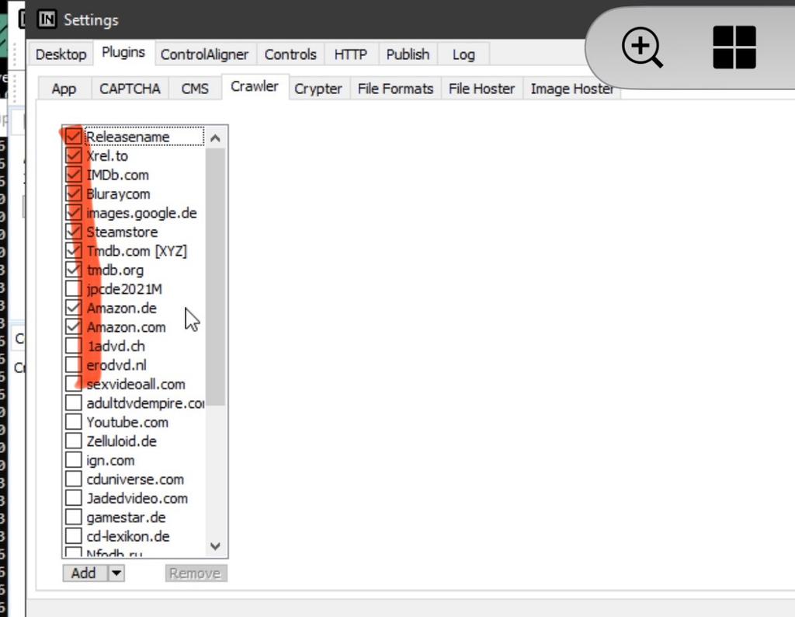Viewport: 795px width, 617px height.
Task: Open the Add button dropdown arrow
Action: pos(116,573)
